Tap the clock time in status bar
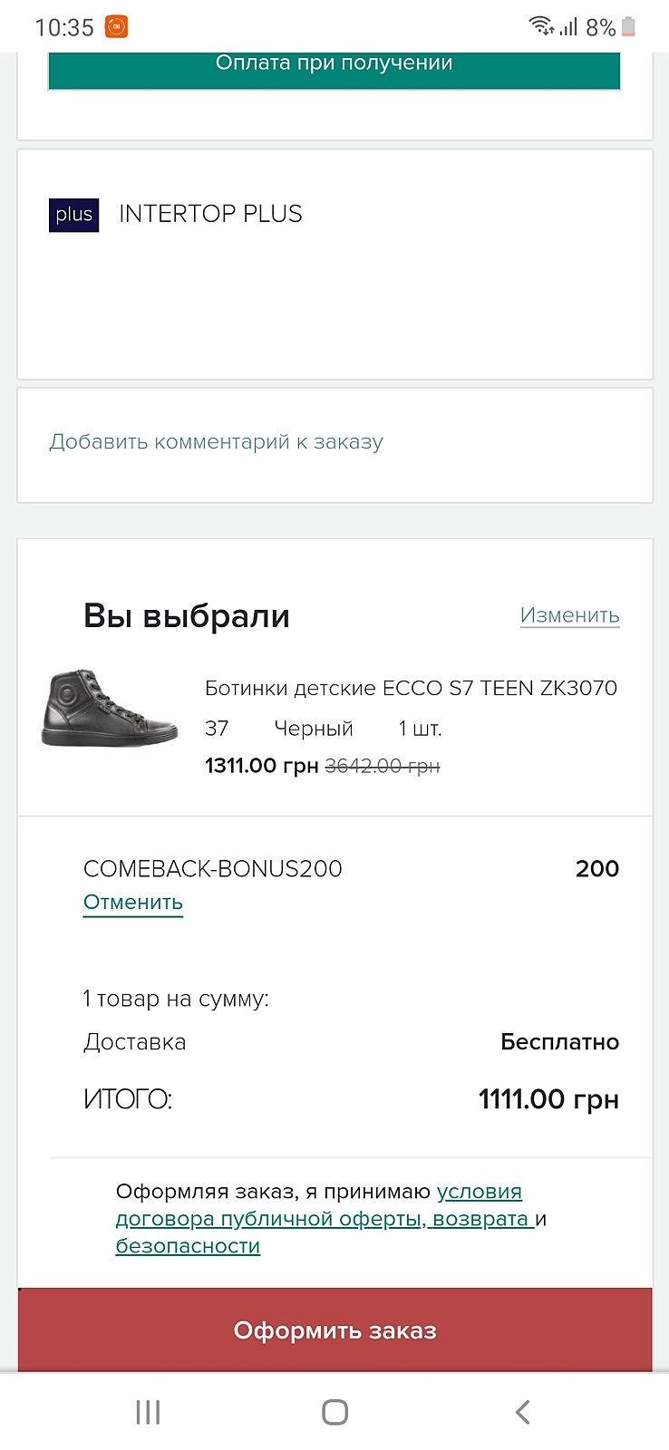This screenshot has width=669, height=1450. (64, 27)
